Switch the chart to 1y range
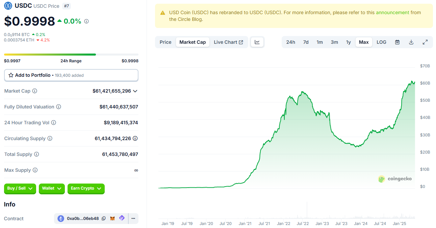 pyautogui.click(x=348, y=42)
